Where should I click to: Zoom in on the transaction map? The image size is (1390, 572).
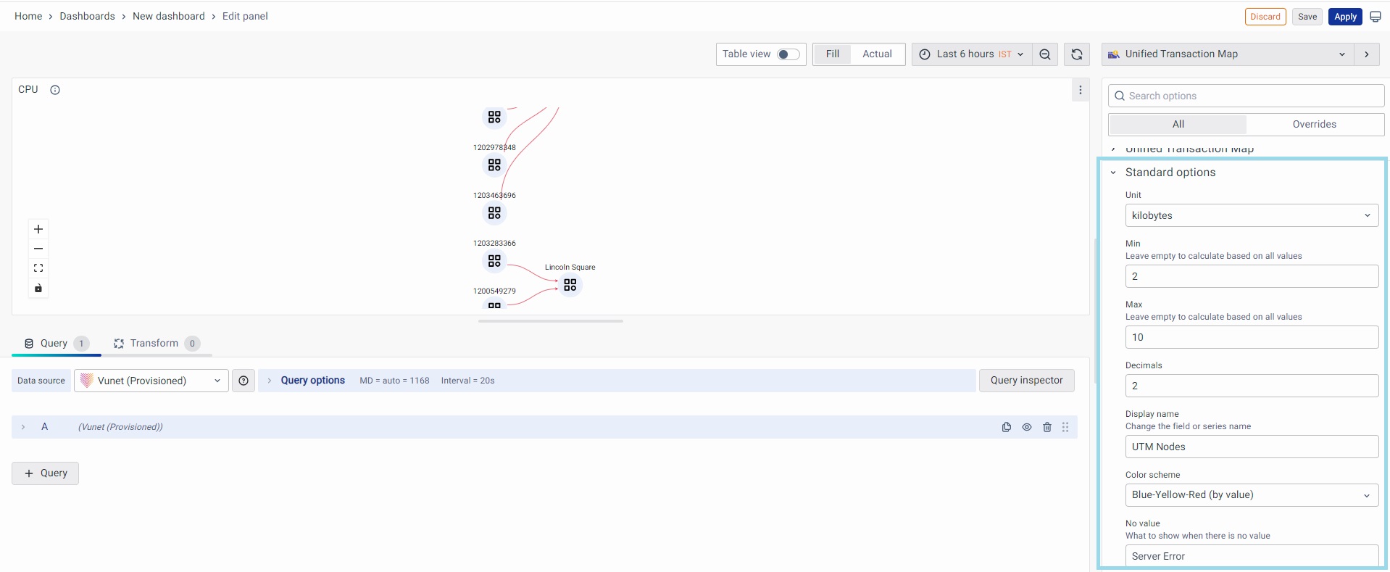(38, 229)
